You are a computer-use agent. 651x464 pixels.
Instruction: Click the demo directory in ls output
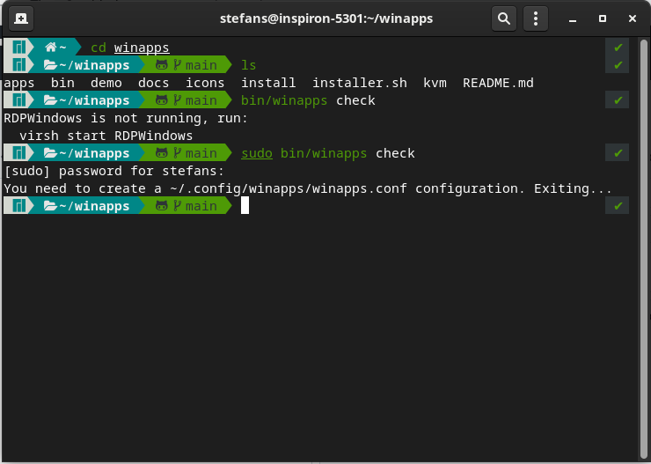[106, 83]
